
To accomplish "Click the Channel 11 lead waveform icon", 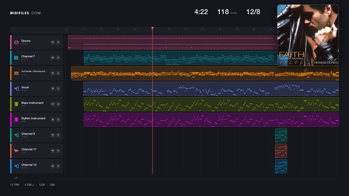I will [x=16, y=151].
